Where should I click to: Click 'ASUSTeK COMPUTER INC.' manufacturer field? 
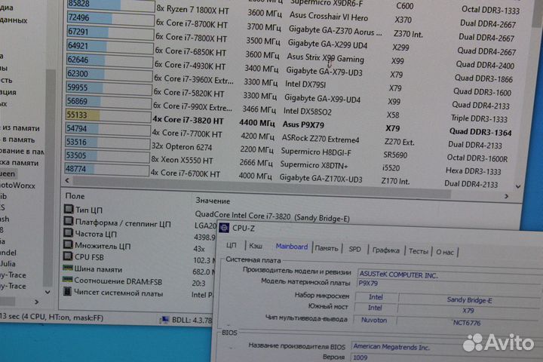pyautogui.click(x=449, y=275)
